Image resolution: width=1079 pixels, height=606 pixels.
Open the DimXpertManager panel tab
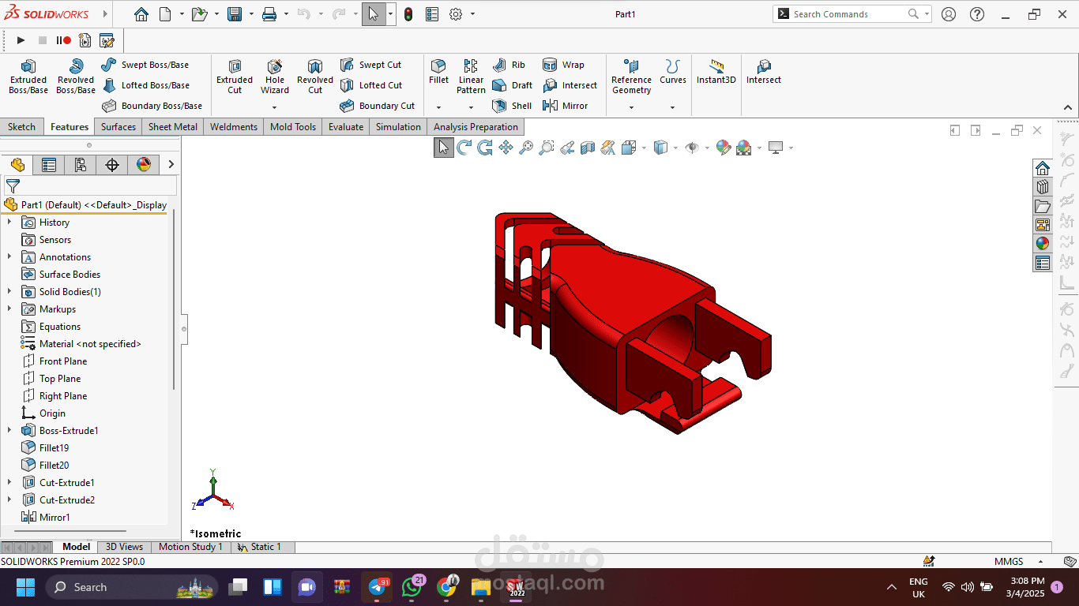(112, 165)
